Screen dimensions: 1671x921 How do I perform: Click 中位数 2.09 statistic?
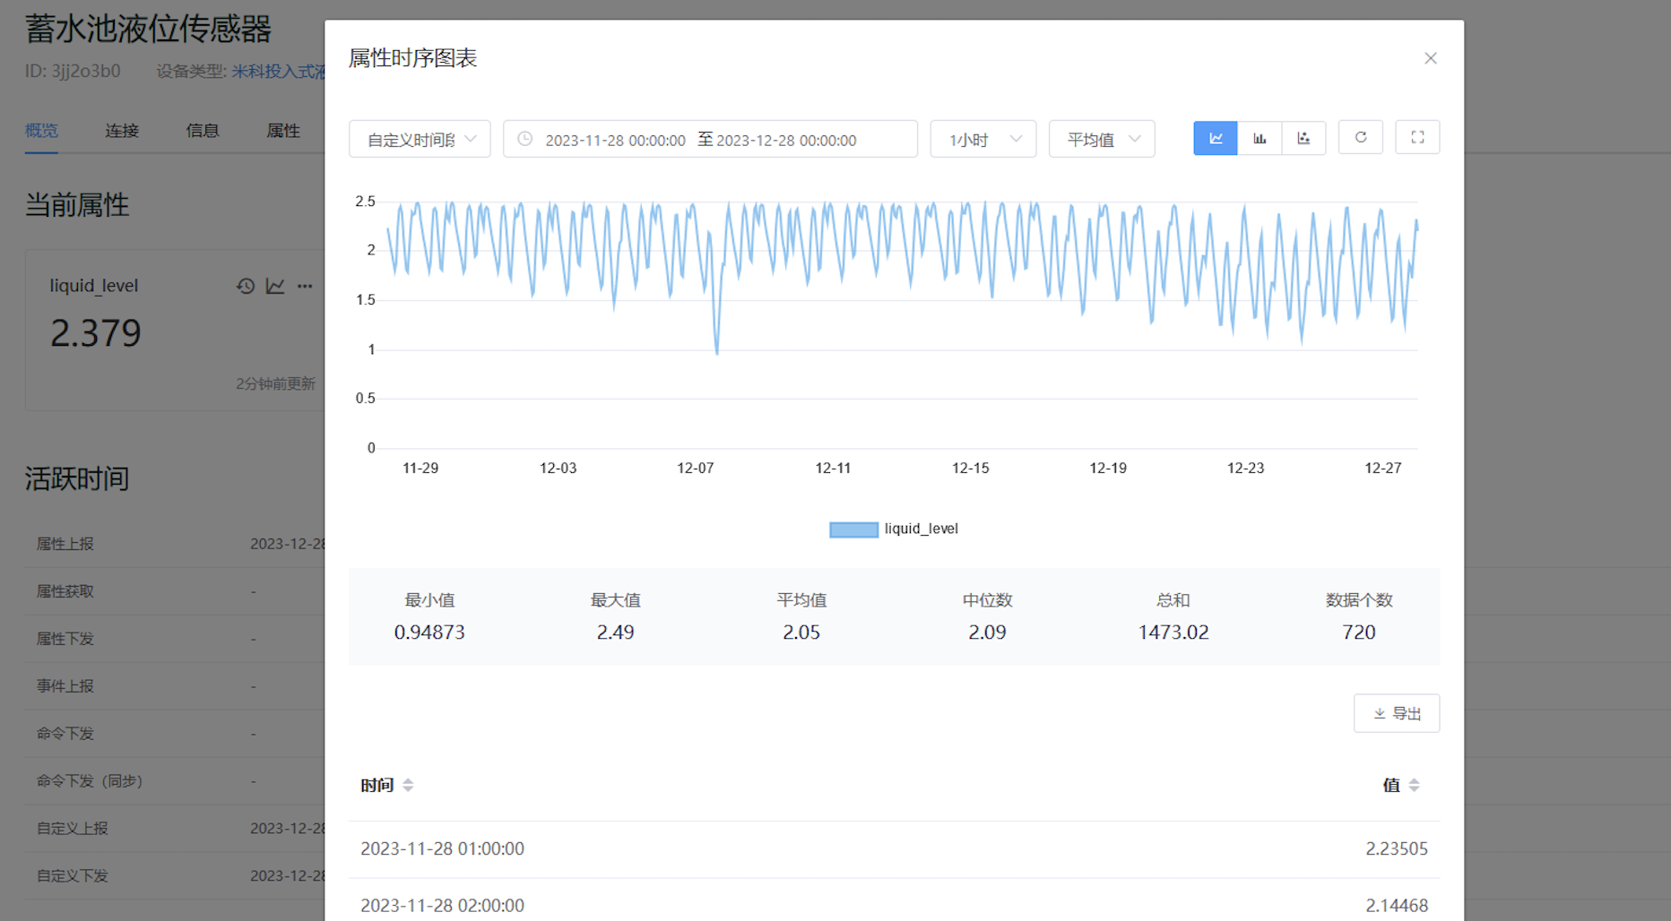tap(987, 616)
